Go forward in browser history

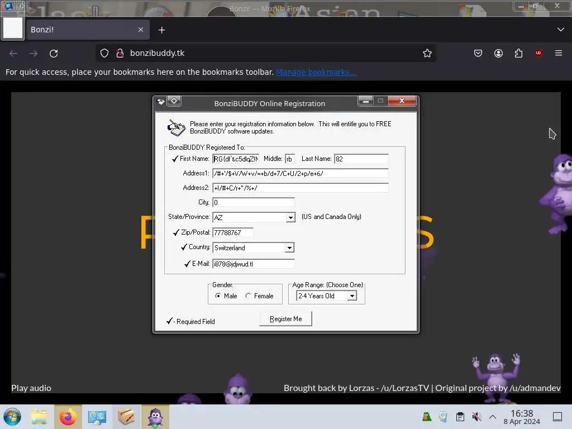[34, 53]
